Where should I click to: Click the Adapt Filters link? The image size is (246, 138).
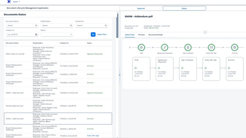pos(102,34)
